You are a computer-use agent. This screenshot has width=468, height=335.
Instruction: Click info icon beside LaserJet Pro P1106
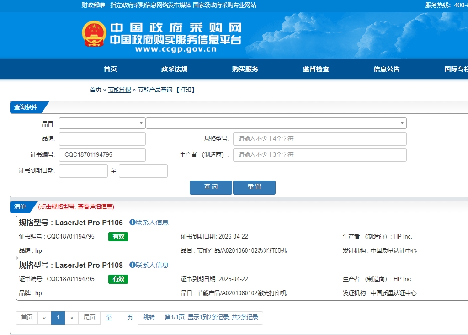132,222
